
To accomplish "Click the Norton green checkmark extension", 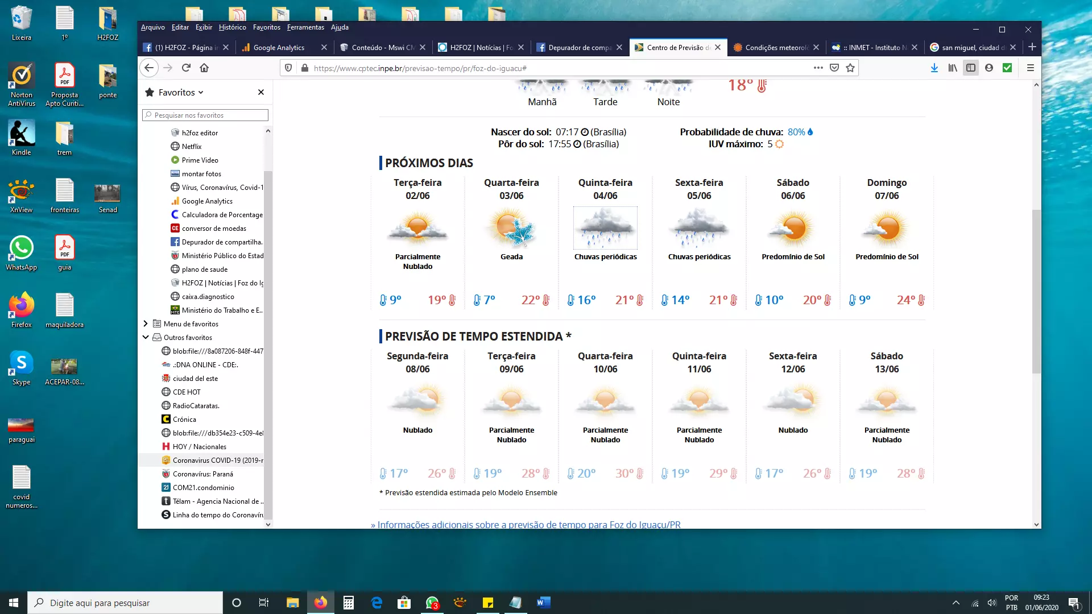I will coord(1007,68).
